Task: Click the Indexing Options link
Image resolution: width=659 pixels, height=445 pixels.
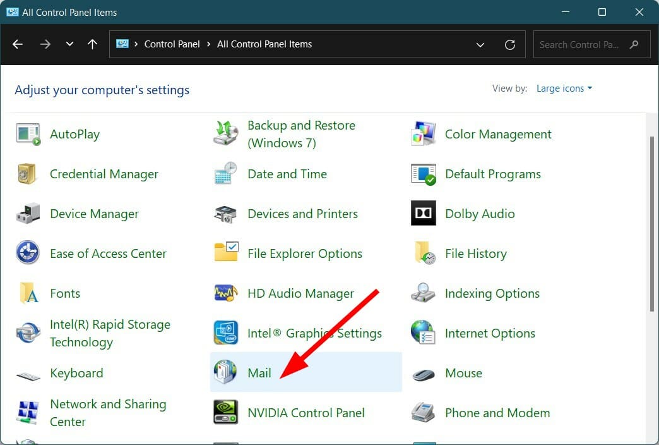Action: point(492,293)
